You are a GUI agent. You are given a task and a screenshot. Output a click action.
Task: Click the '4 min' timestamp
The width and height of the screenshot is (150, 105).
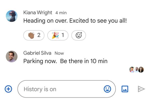tap(61, 13)
